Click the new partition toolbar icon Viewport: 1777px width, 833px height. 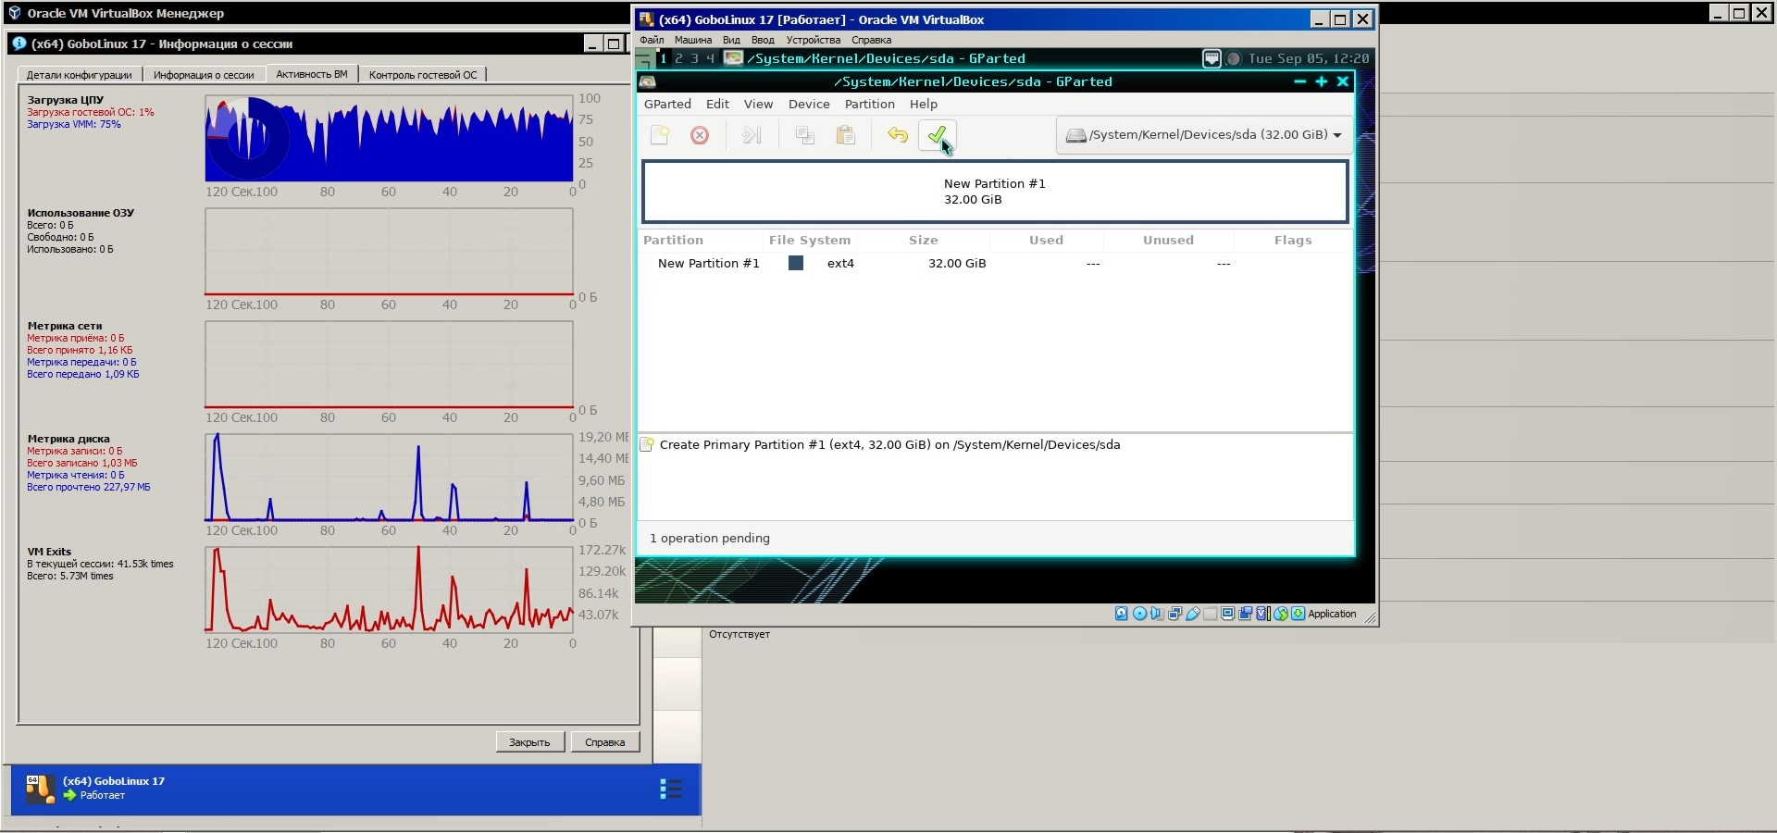click(x=660, y=135)
